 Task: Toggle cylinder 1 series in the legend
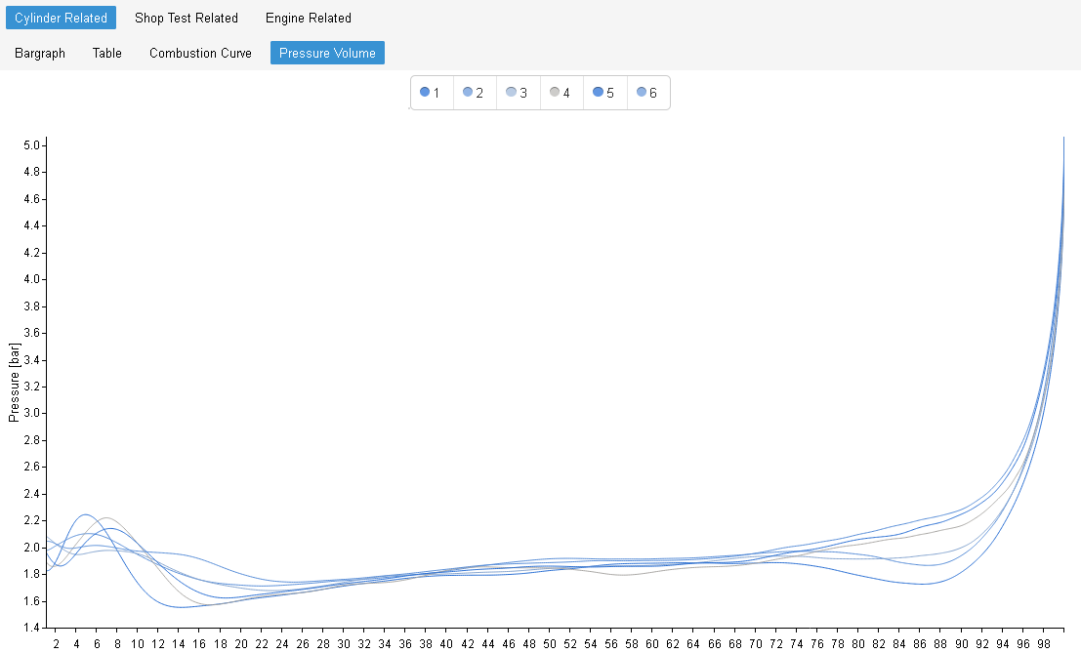431,93
